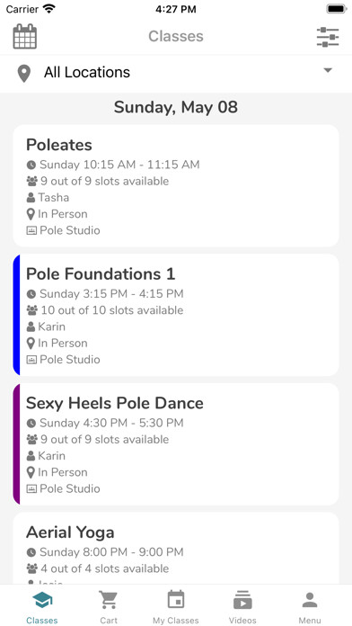Tap the location pin icon
This screenshot has width=352, height=626.
24,74
